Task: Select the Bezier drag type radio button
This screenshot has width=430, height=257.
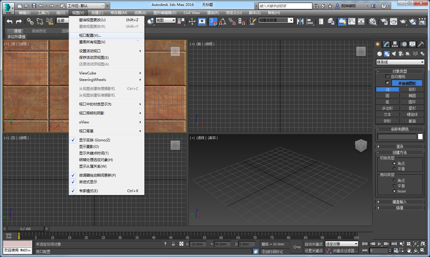Action: 394,191
